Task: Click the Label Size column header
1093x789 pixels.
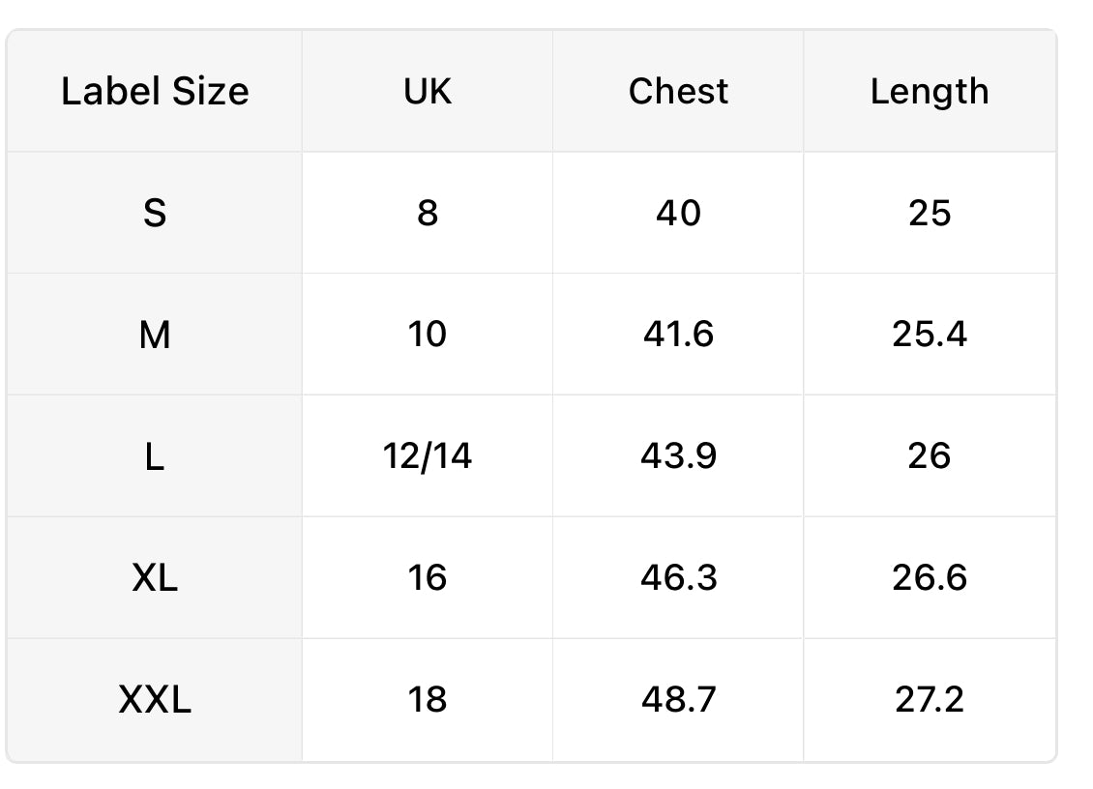Action: 155,91
